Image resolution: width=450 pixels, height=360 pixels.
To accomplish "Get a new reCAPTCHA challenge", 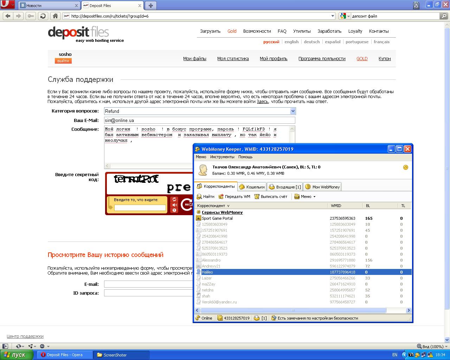I will tap(174, 199).
